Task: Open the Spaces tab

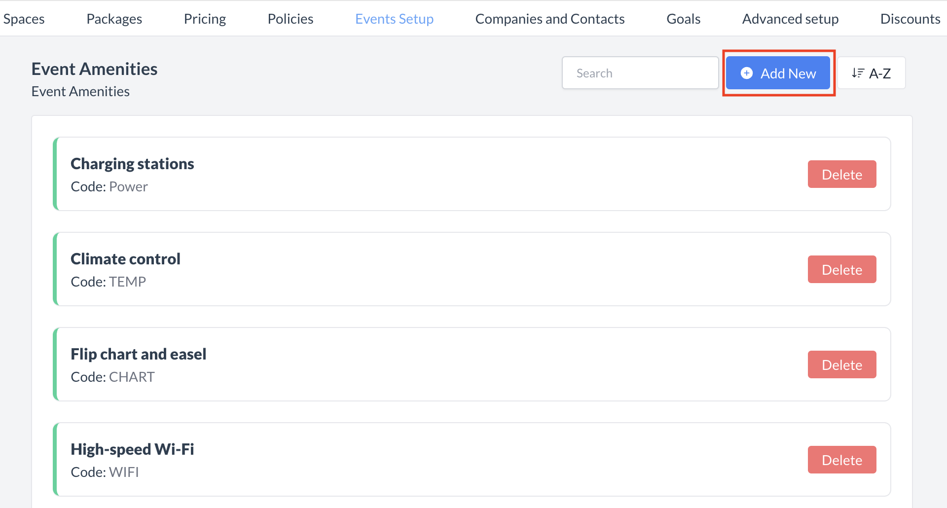Action: pos(24,19)
